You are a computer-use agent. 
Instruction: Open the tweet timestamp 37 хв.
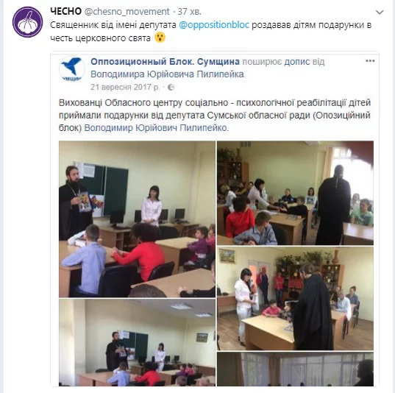[190, 12]
